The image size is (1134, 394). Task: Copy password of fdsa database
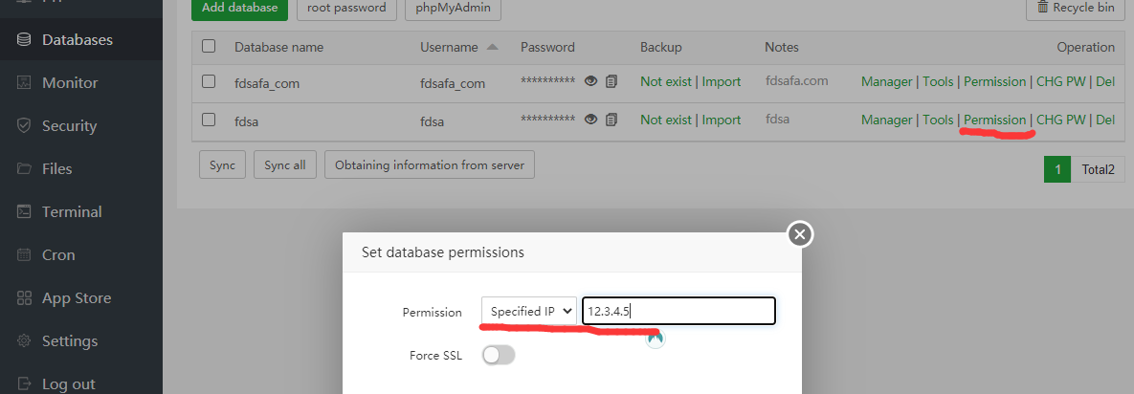click(611, 120)
